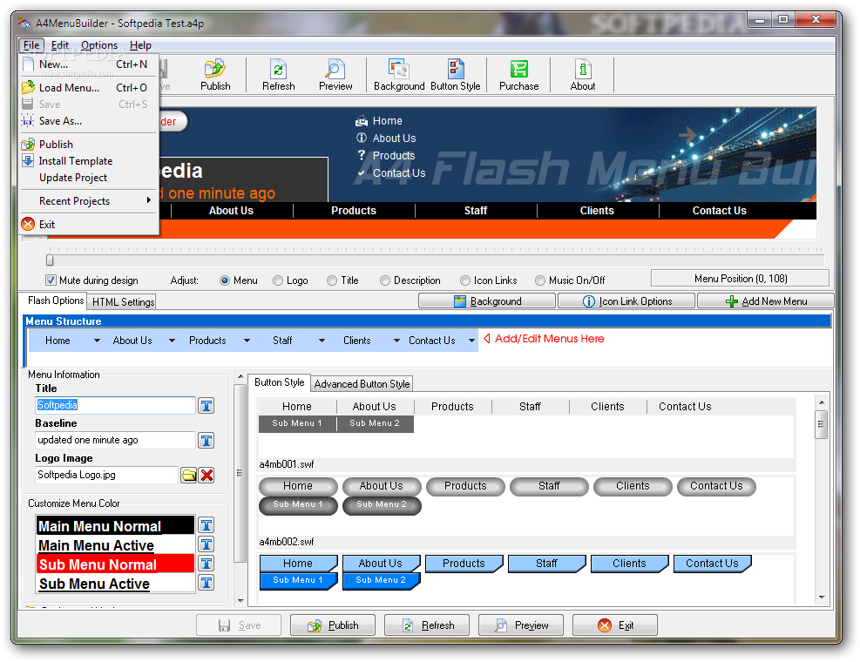Select the Icon Links adjust radio button
Viewport: 860px width, 662px height.
point(465,280)
